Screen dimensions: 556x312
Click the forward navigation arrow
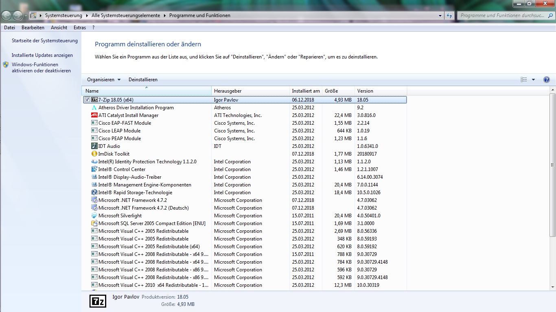[x=18, y=15]
